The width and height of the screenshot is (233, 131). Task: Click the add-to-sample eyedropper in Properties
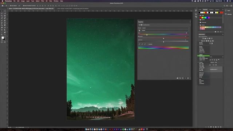(x=142, y=44)
